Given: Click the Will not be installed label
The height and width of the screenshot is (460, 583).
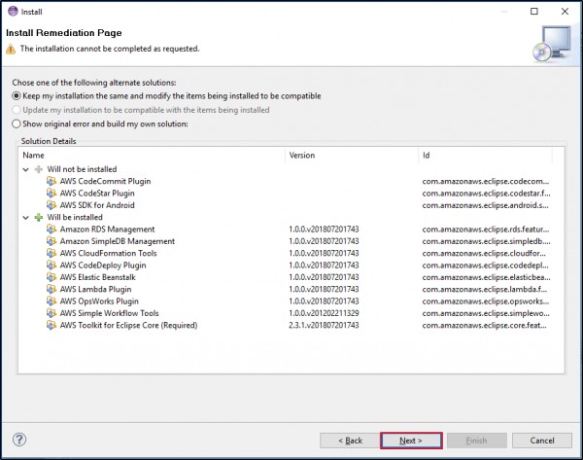Looking at the screenshot, I should click(82, 169).
